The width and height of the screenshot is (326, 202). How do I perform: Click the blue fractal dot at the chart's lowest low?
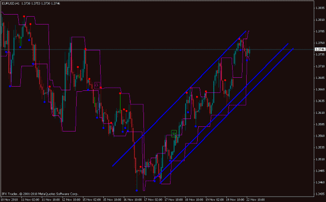pos(137,191)
